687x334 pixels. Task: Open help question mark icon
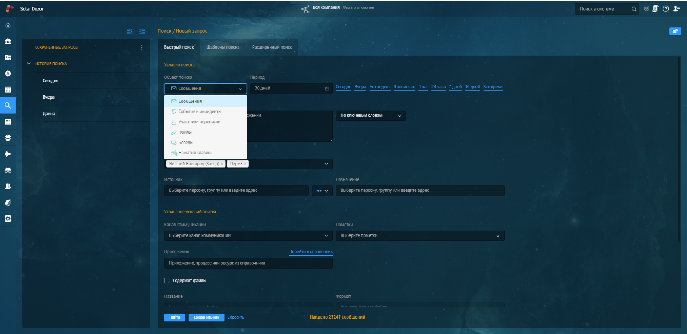pos(666,9)
